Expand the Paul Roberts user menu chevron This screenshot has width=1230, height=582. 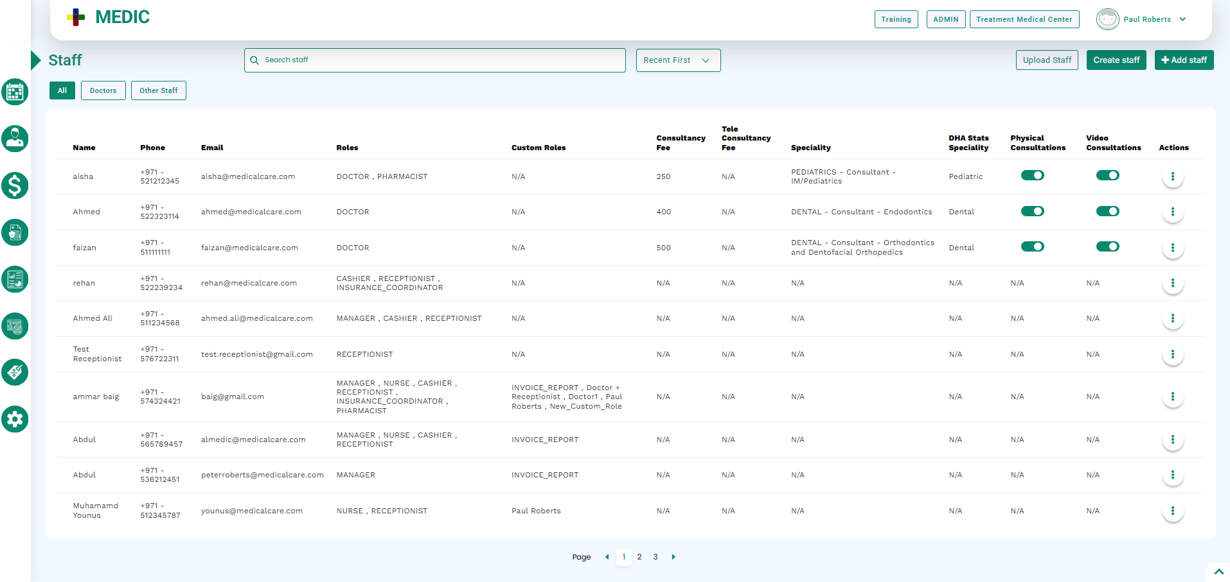pos(1182,19)
